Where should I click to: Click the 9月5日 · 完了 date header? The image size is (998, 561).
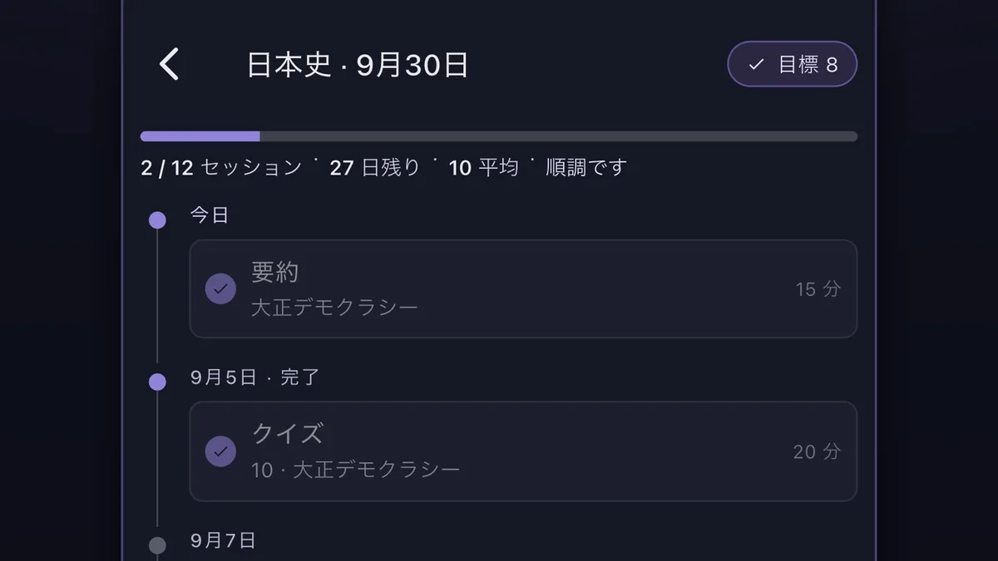(255, 377)
